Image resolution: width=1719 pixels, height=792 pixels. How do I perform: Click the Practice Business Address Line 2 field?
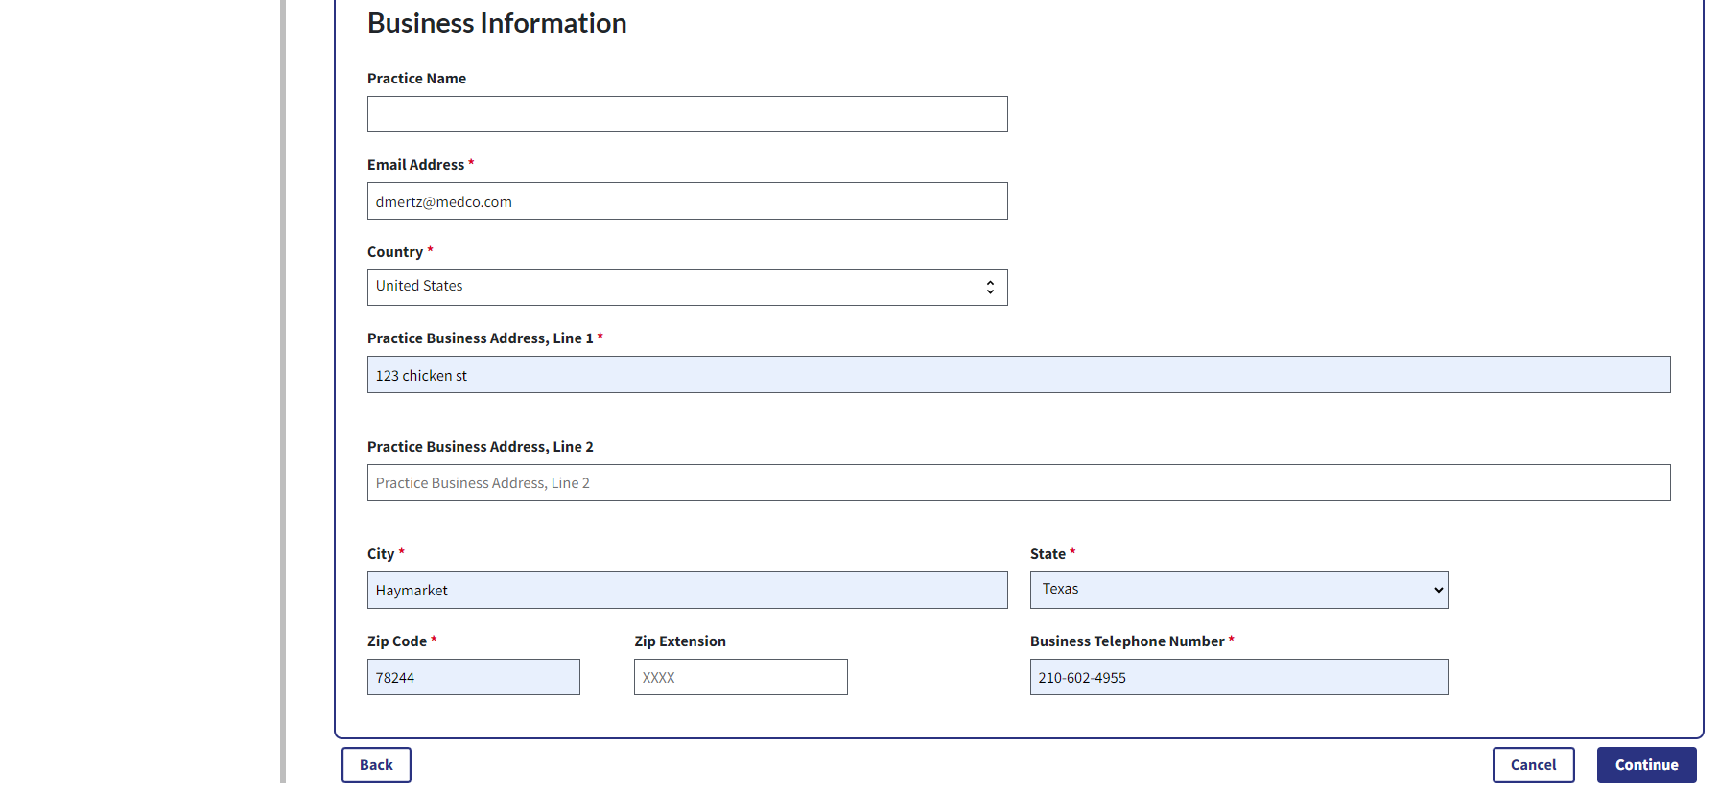(x=1018, y=482)
